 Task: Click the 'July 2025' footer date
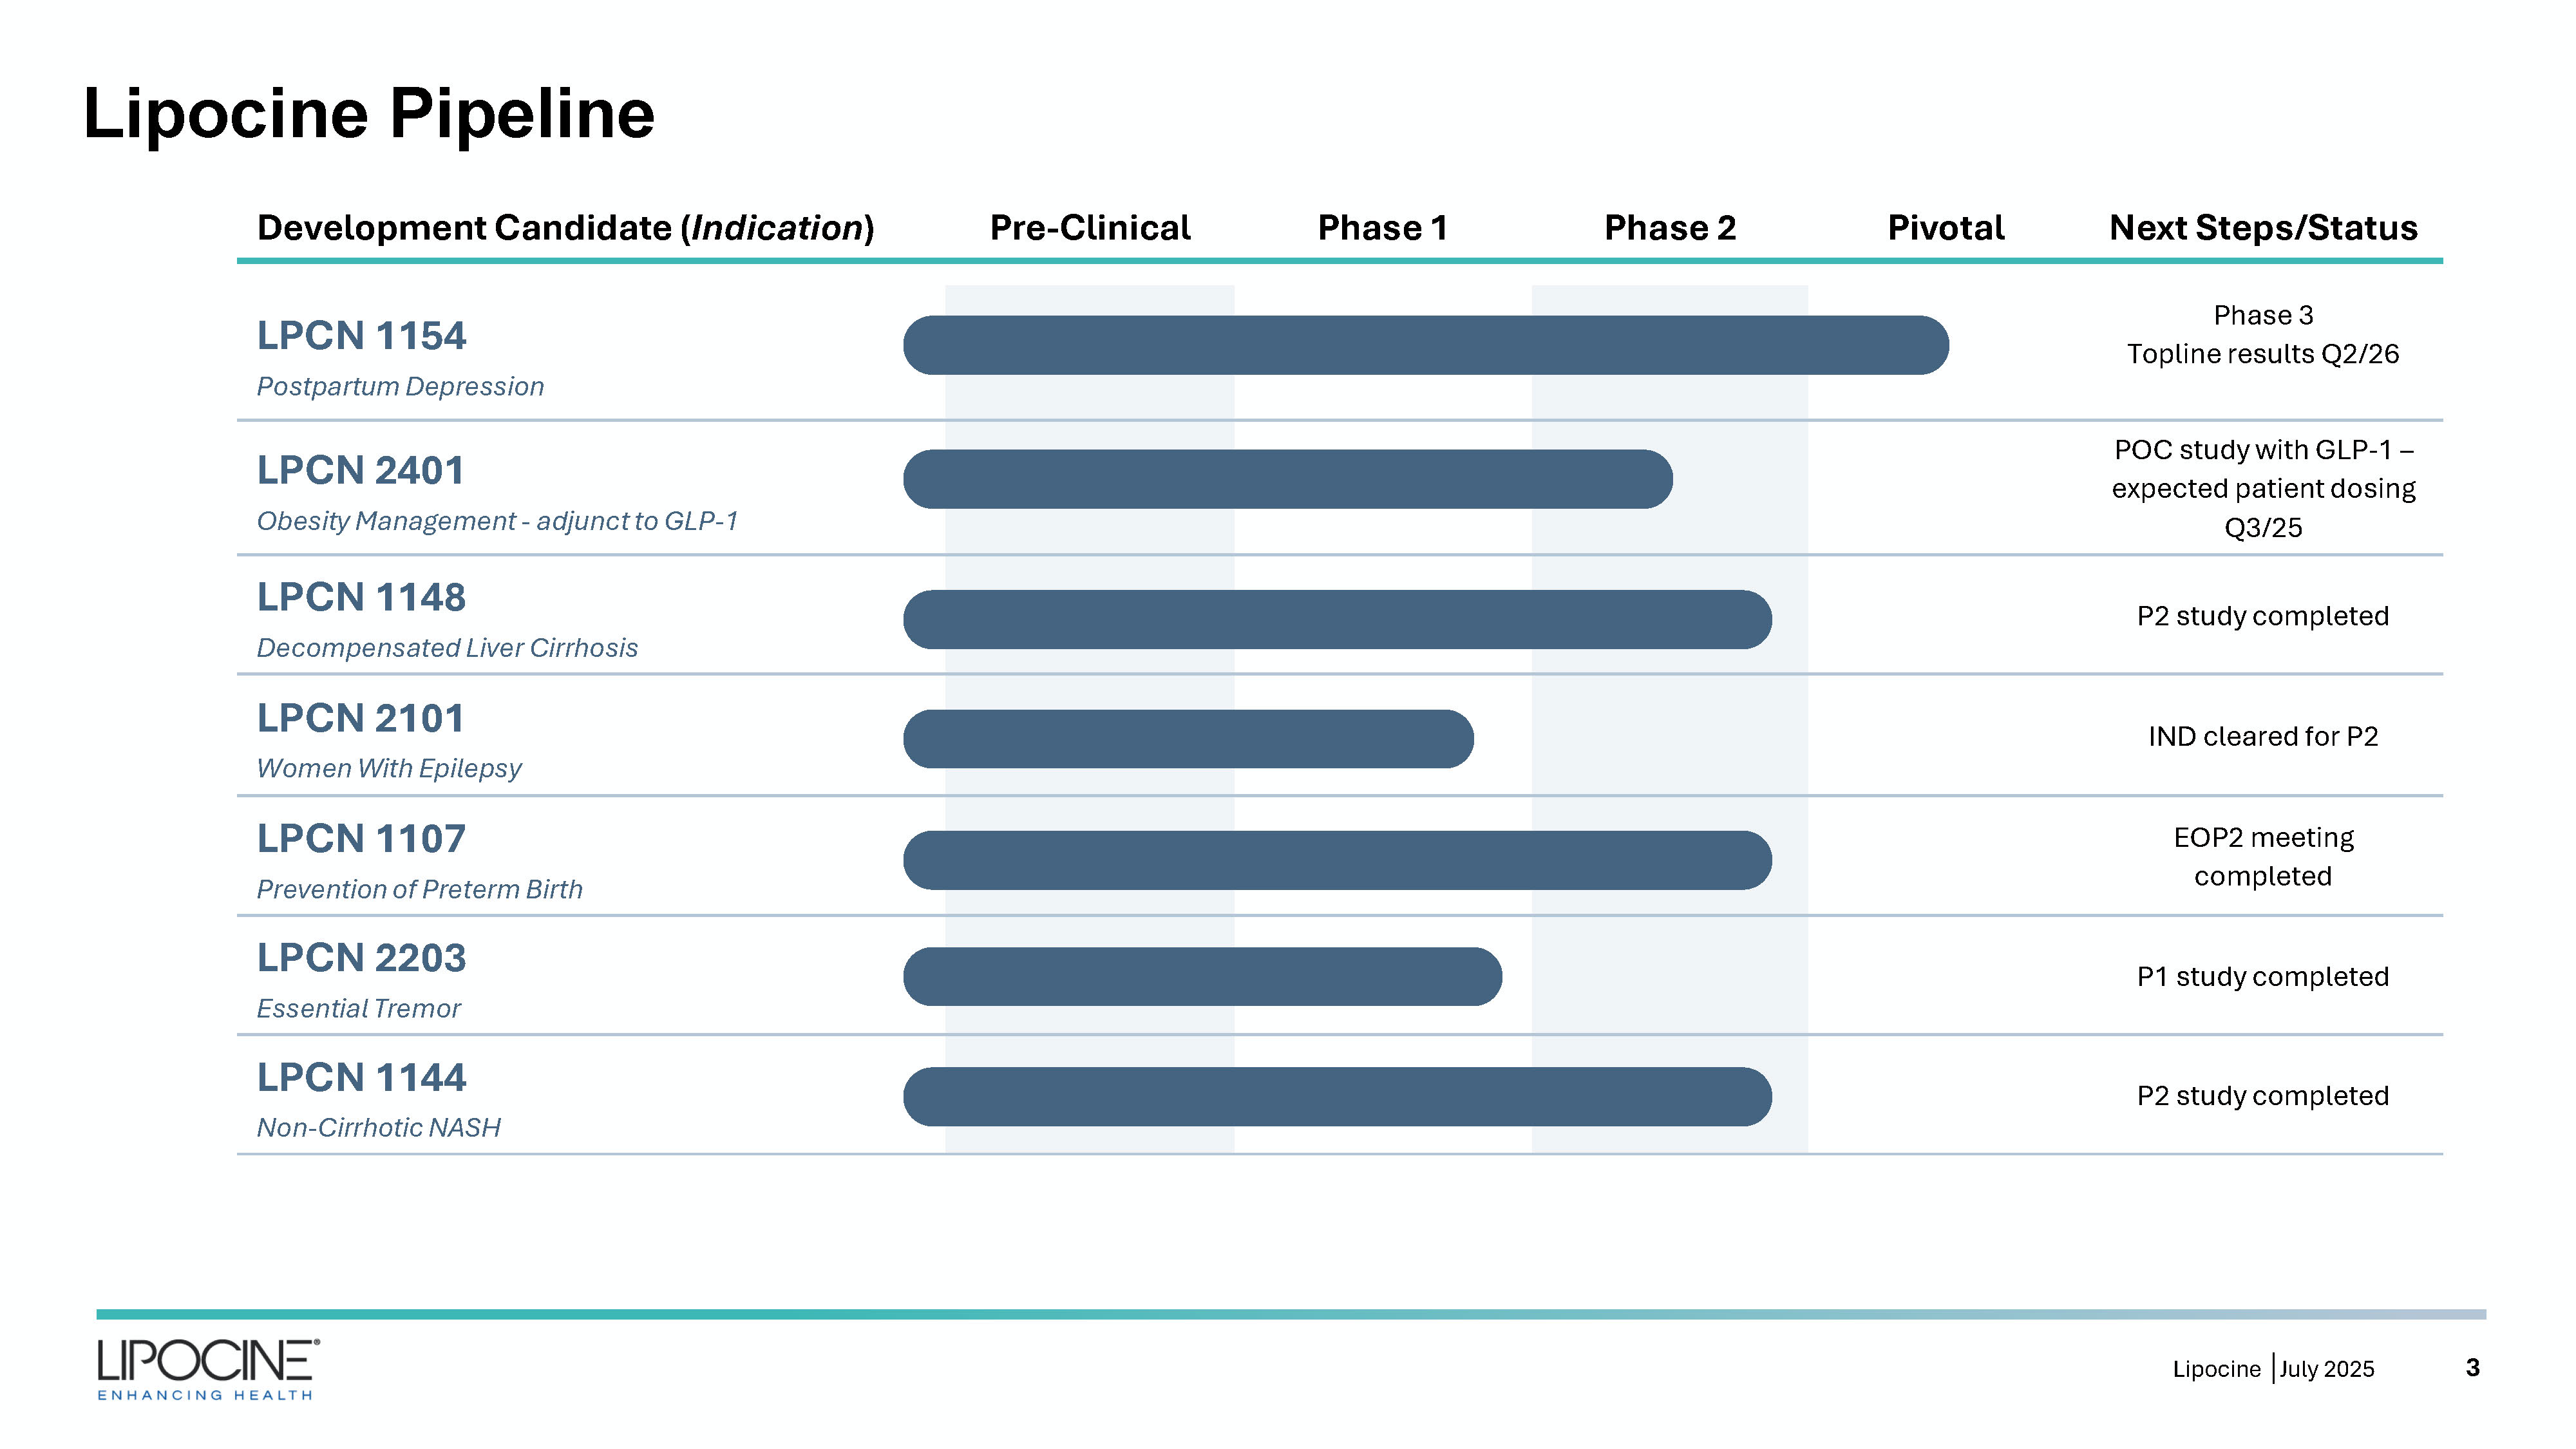[x=2326, y=1369]
